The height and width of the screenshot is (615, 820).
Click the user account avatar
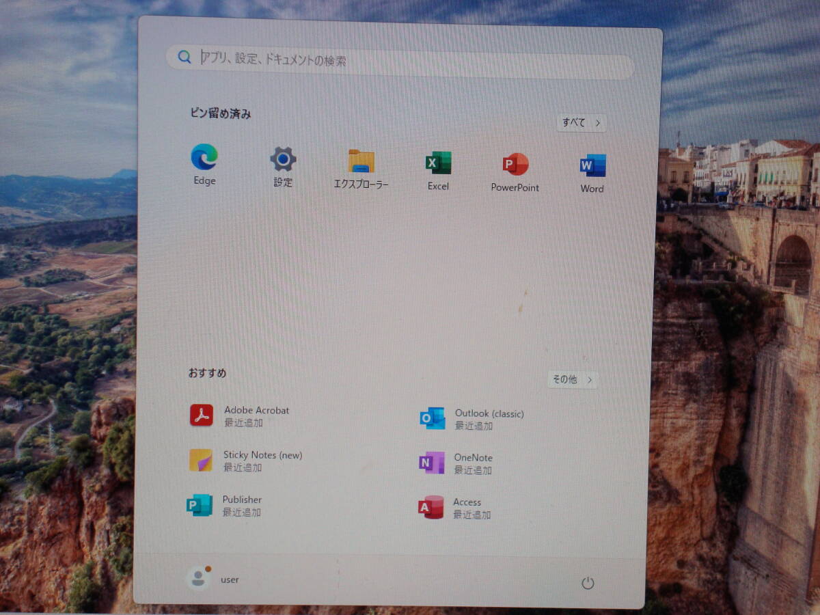click(197, 578)
